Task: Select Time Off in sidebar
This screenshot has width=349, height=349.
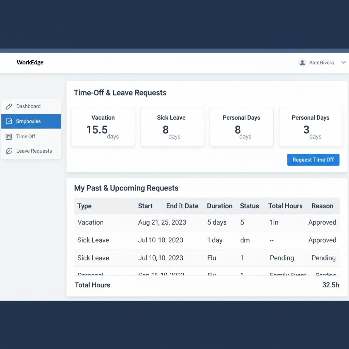Action: [x=26, y=137]
